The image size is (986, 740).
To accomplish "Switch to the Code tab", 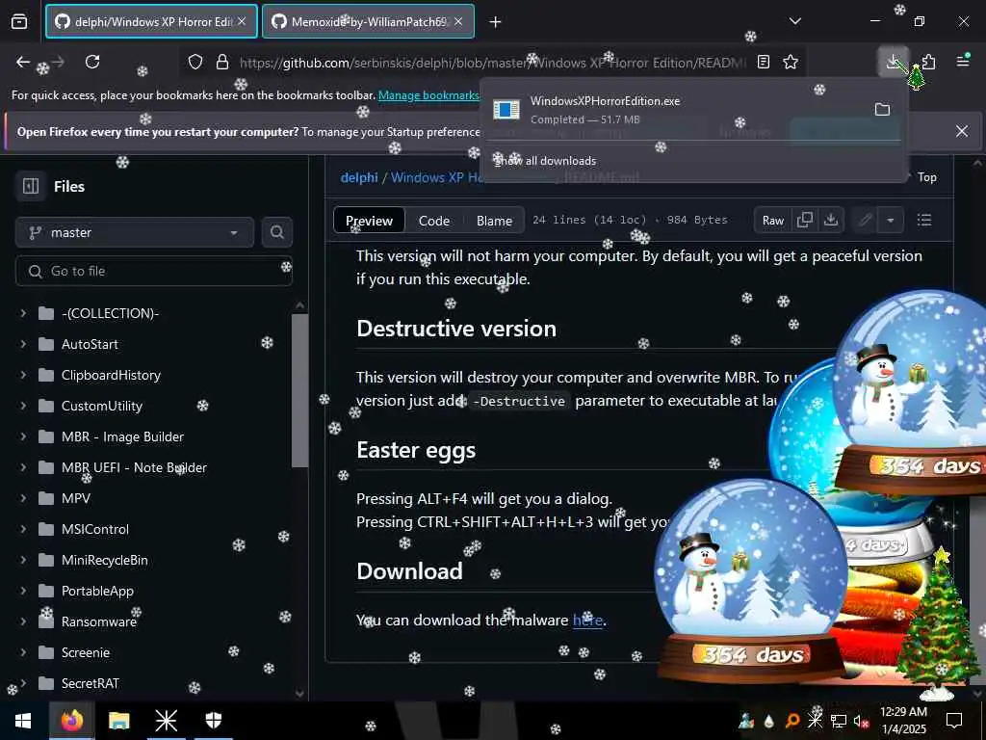I will (x=434, y=221).
